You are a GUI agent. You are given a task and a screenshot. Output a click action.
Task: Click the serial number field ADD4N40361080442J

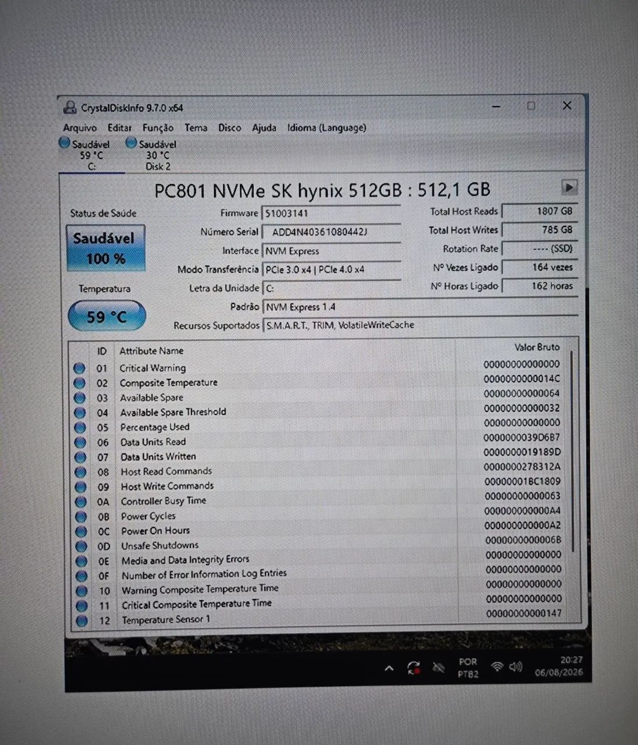point(331,232)
